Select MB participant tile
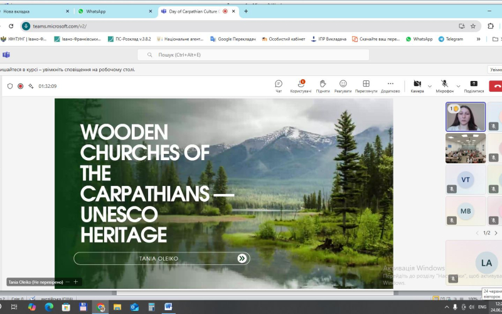Viewport: 502px width, 314px height. 466,211
